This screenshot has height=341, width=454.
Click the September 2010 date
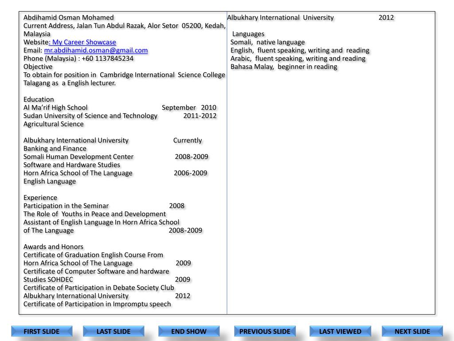point(189,107)
